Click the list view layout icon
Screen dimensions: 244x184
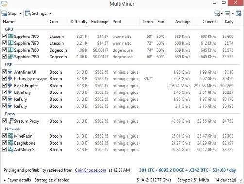coord(227,14)
